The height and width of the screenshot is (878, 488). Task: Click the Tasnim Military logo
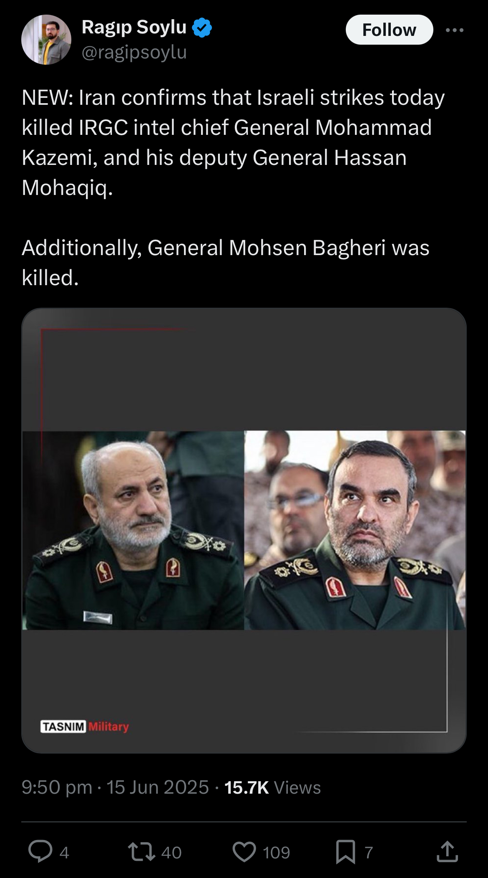pyautogui.click(x=85, y=726)
